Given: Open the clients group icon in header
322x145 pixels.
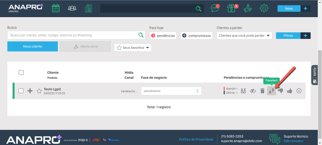Looking at the screenshot, I should (72, 8).
